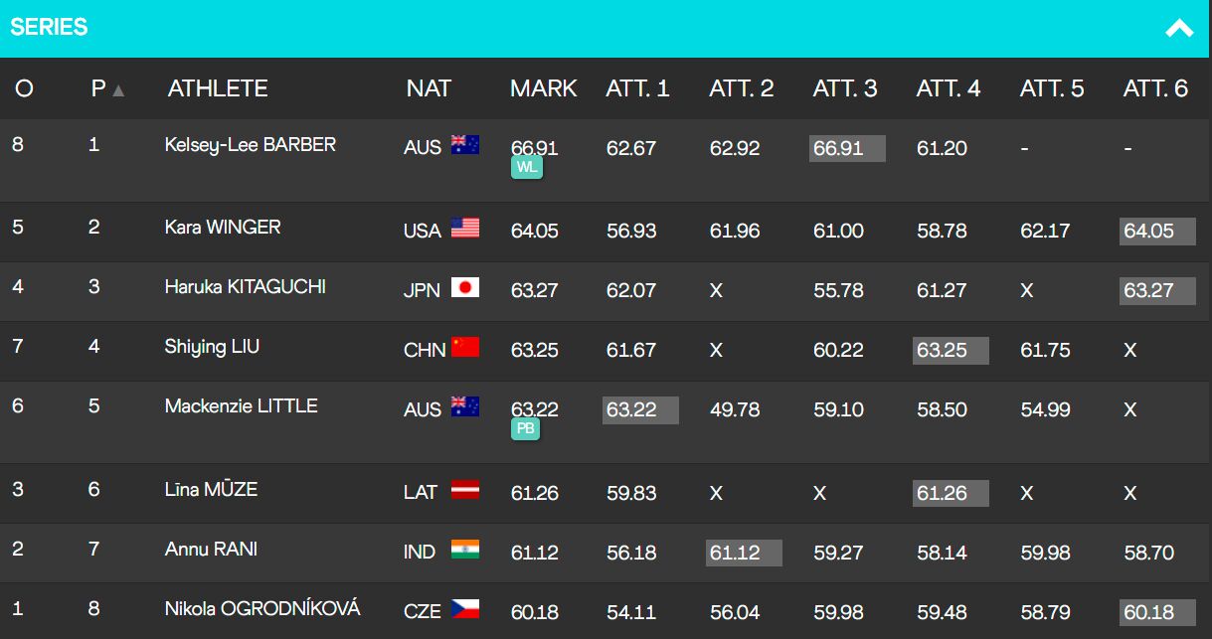Open Kelsey-Lee BARBER athlete profile

(251, 145)
